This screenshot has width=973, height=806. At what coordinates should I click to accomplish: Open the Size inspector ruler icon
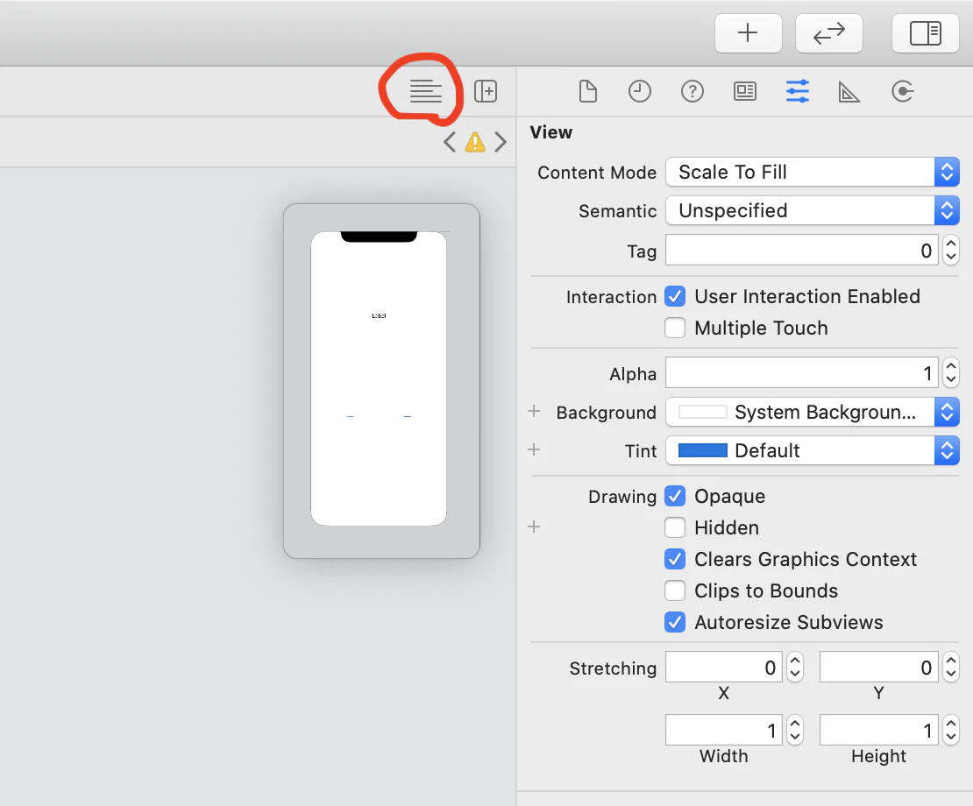(849, 92)
